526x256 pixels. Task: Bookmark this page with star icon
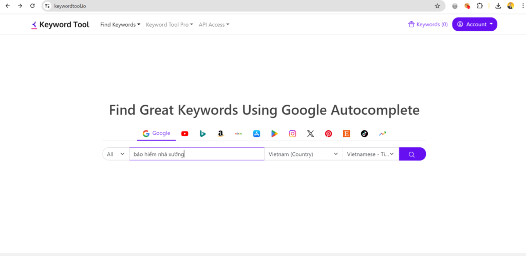pyautogui.click(x=437, y=6)
